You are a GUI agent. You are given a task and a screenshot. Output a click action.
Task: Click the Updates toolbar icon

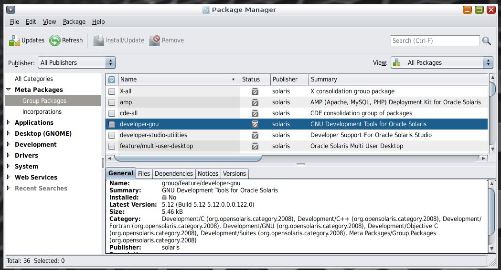[14, 40]
